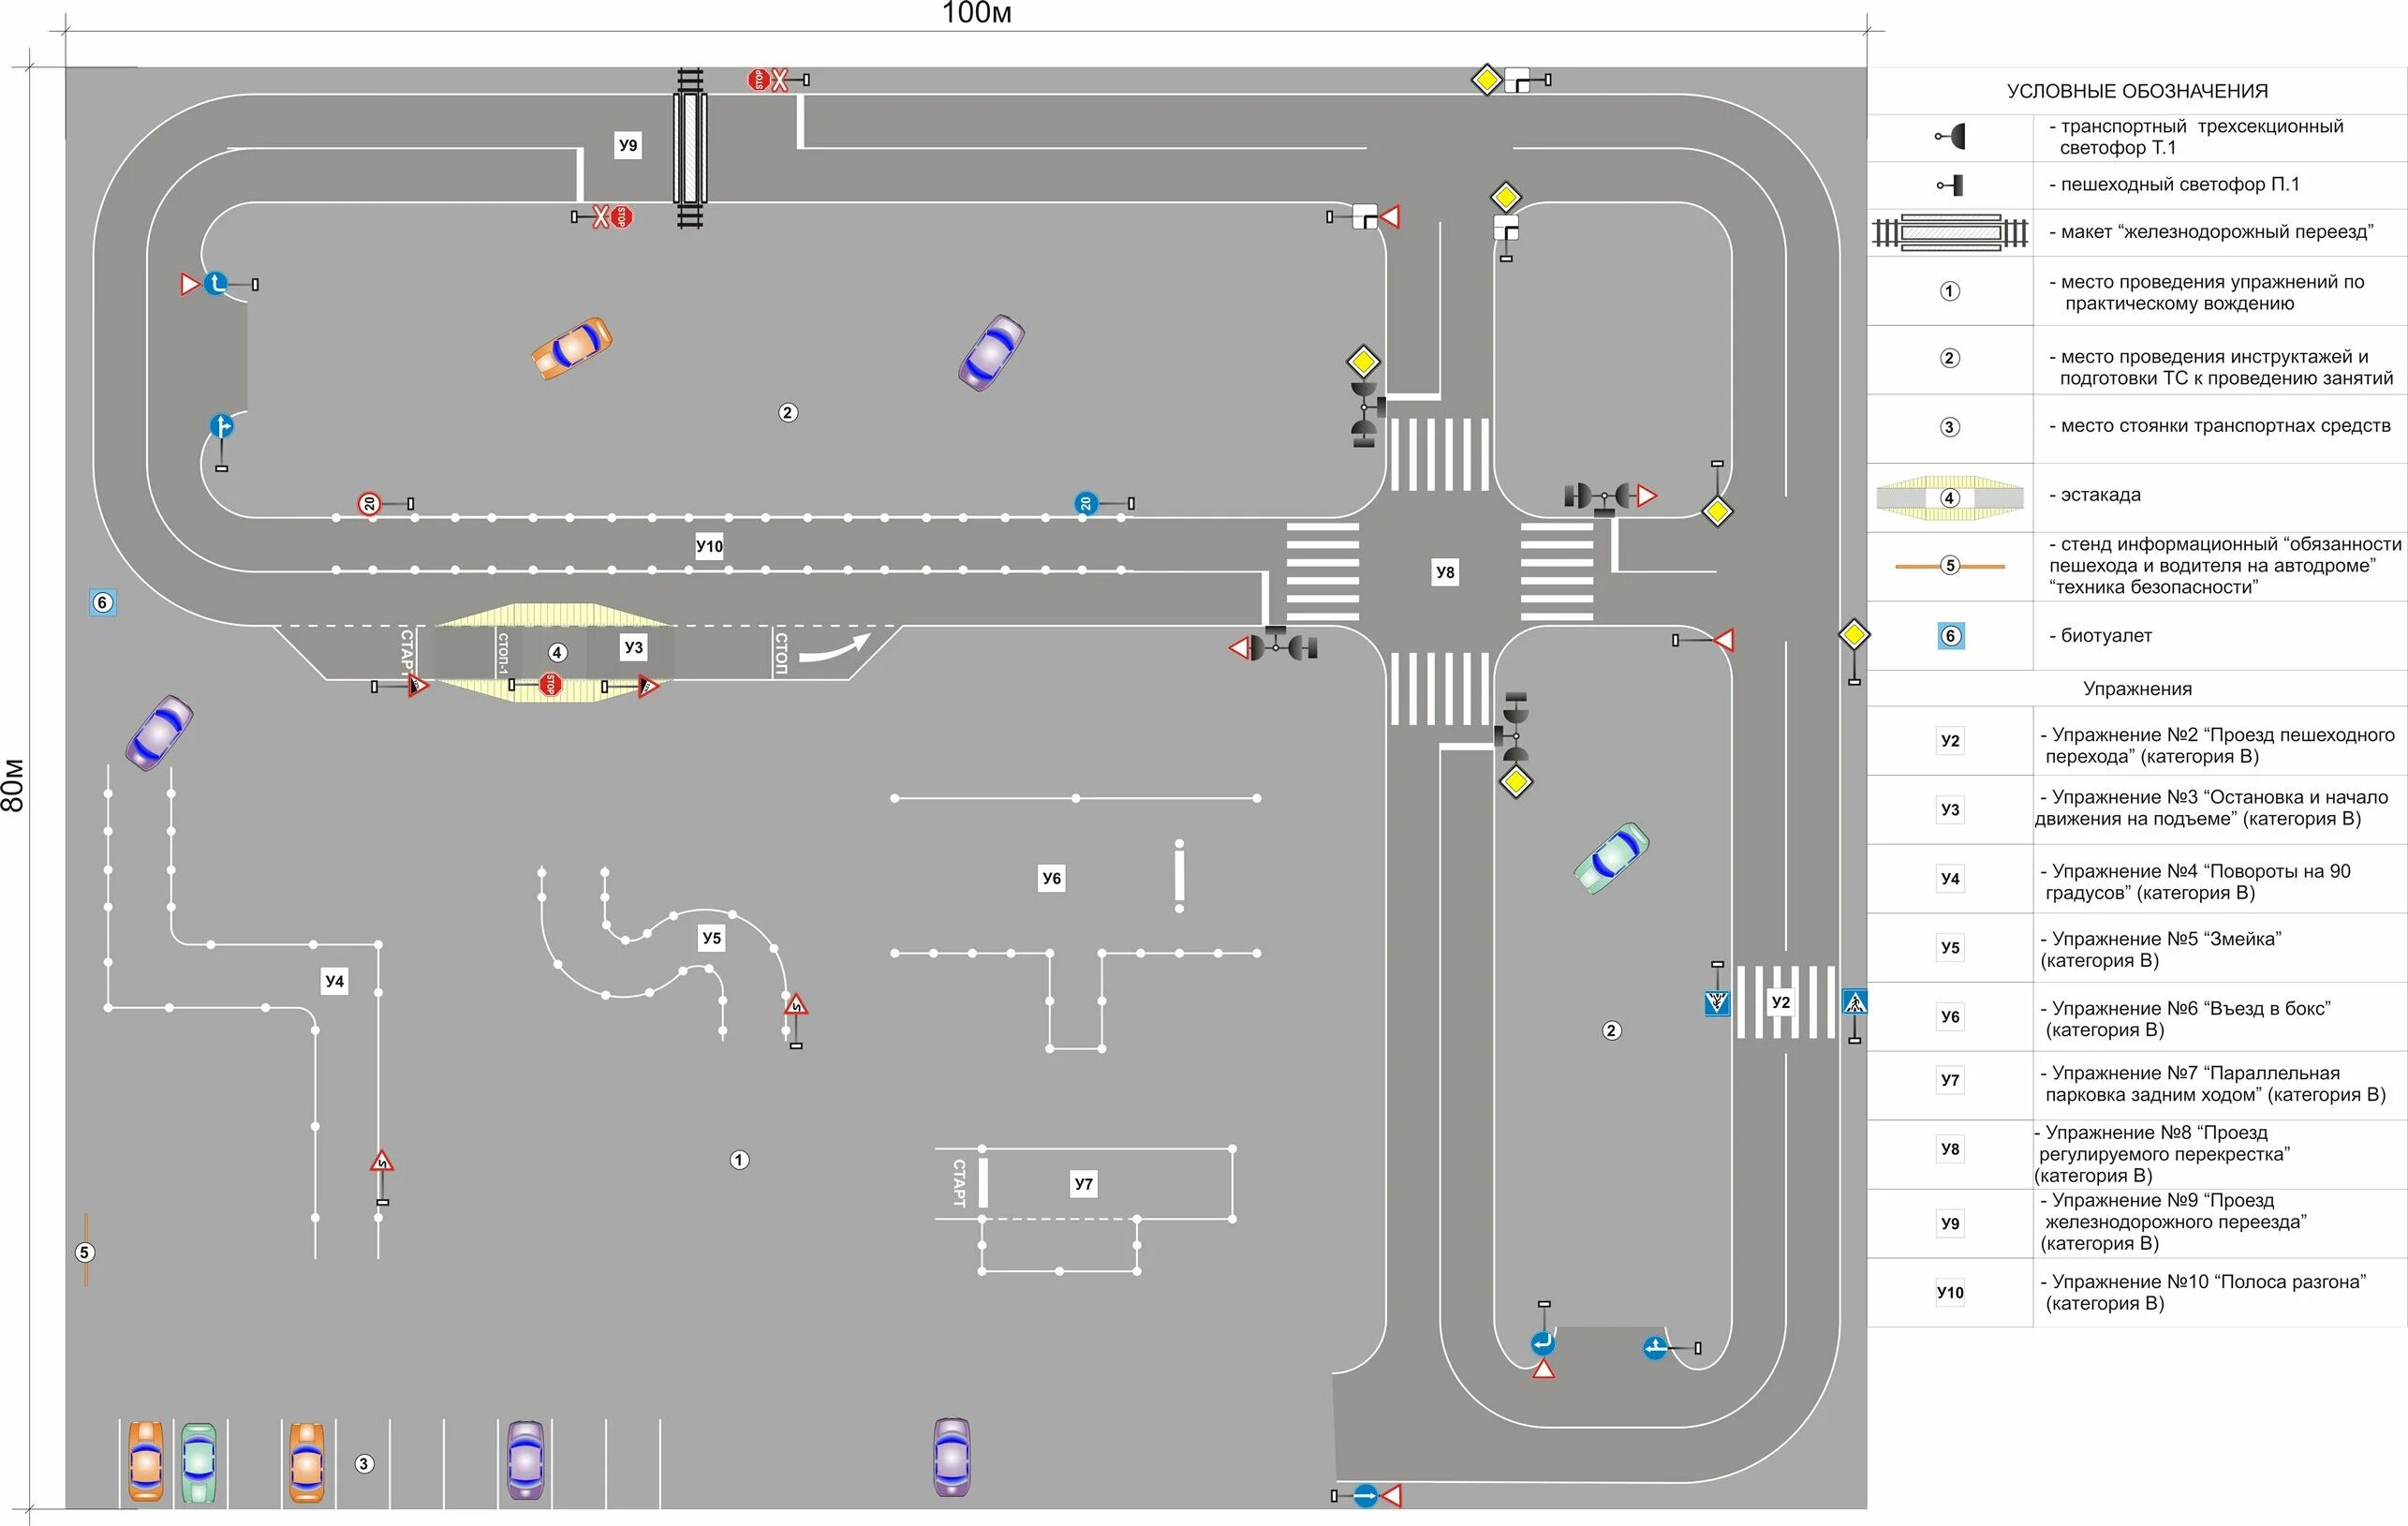Click the У10 acceleration lane label
The width and height of the screenshot is (2408, 1526).
[709, 546]
